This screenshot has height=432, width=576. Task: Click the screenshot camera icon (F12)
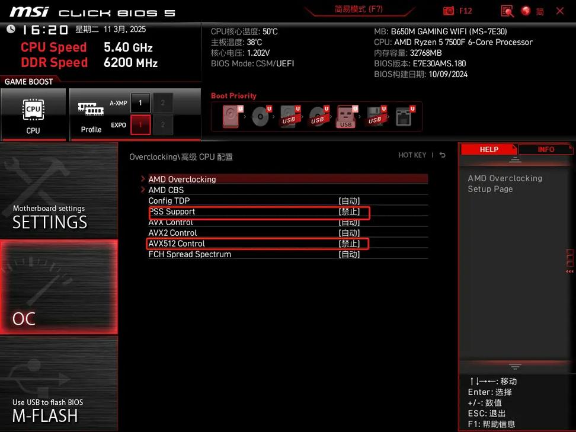tap(449, 11)
